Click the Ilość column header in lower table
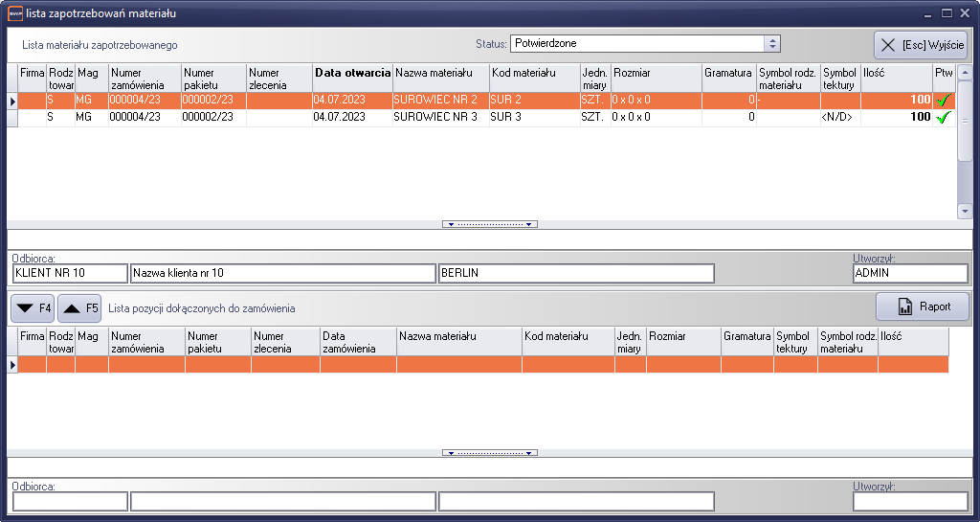 pyautogui.click(x=912, y=336)
